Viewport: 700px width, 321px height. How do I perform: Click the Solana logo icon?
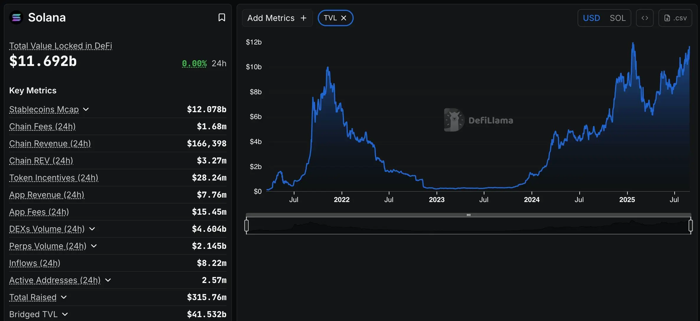[16, 17]
